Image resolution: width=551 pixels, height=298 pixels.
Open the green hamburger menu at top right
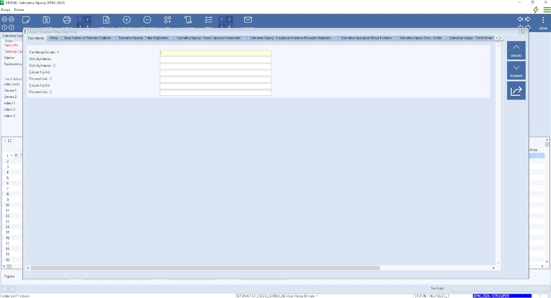point(547,10)
